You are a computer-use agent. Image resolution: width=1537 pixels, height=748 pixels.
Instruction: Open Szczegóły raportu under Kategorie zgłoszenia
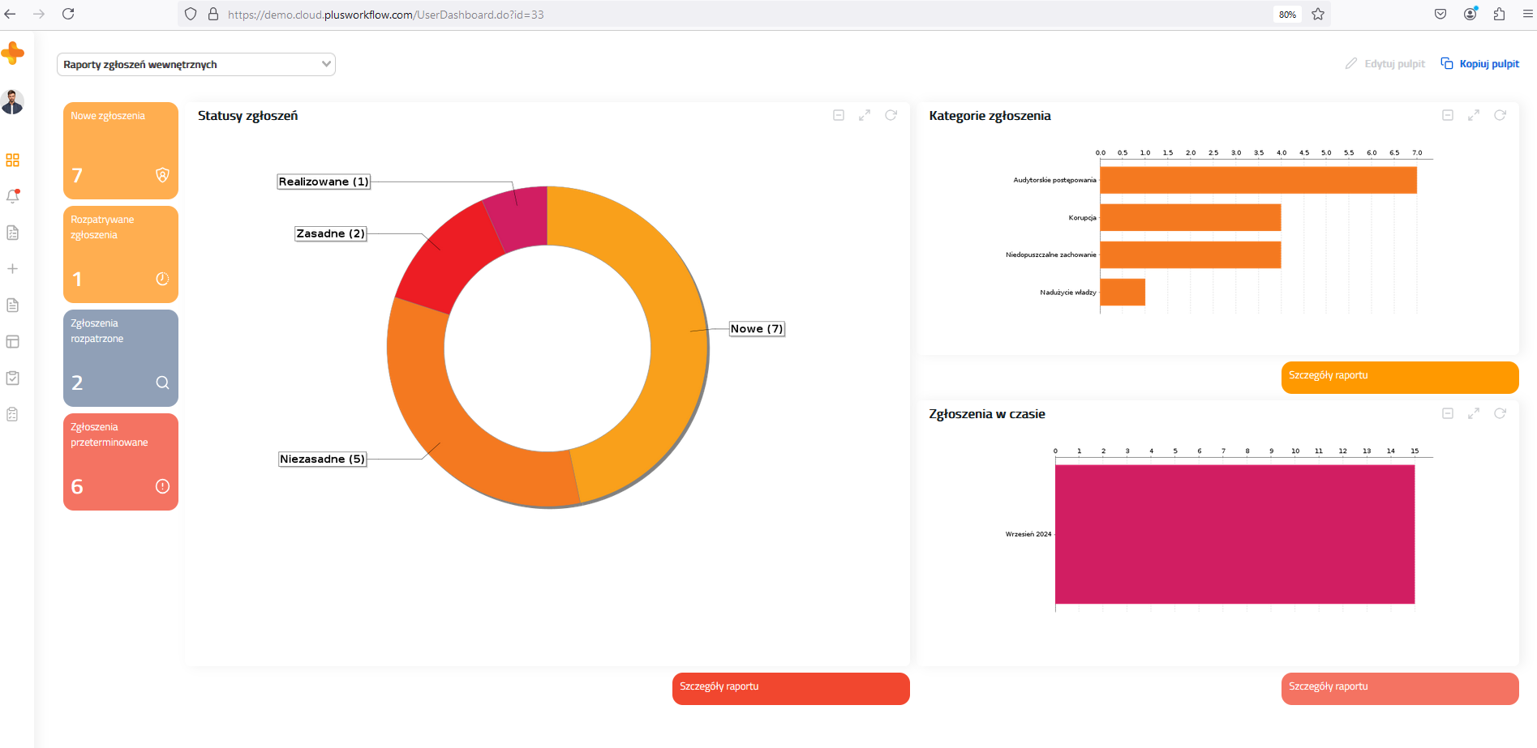point(1400,377)
